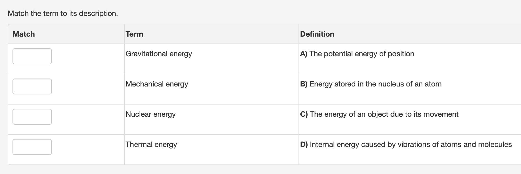The height and width of the screenshot is (174, 521).
Task: Select the "energy of an object due to its movement" text
Action: pyautogui.click(x=384, y=114)
